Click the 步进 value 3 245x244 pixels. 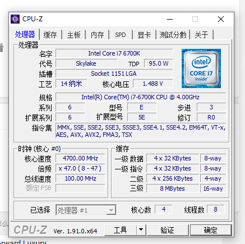click(x=211, y=107)
